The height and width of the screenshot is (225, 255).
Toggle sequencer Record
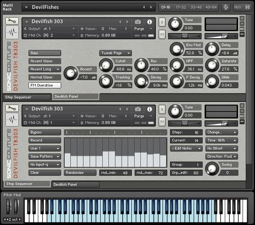pos(45,140)
